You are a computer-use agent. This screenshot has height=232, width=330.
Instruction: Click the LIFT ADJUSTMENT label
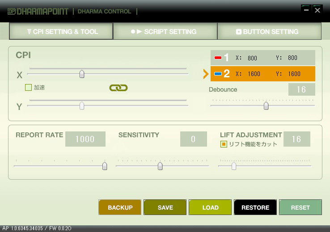point(251,135)
